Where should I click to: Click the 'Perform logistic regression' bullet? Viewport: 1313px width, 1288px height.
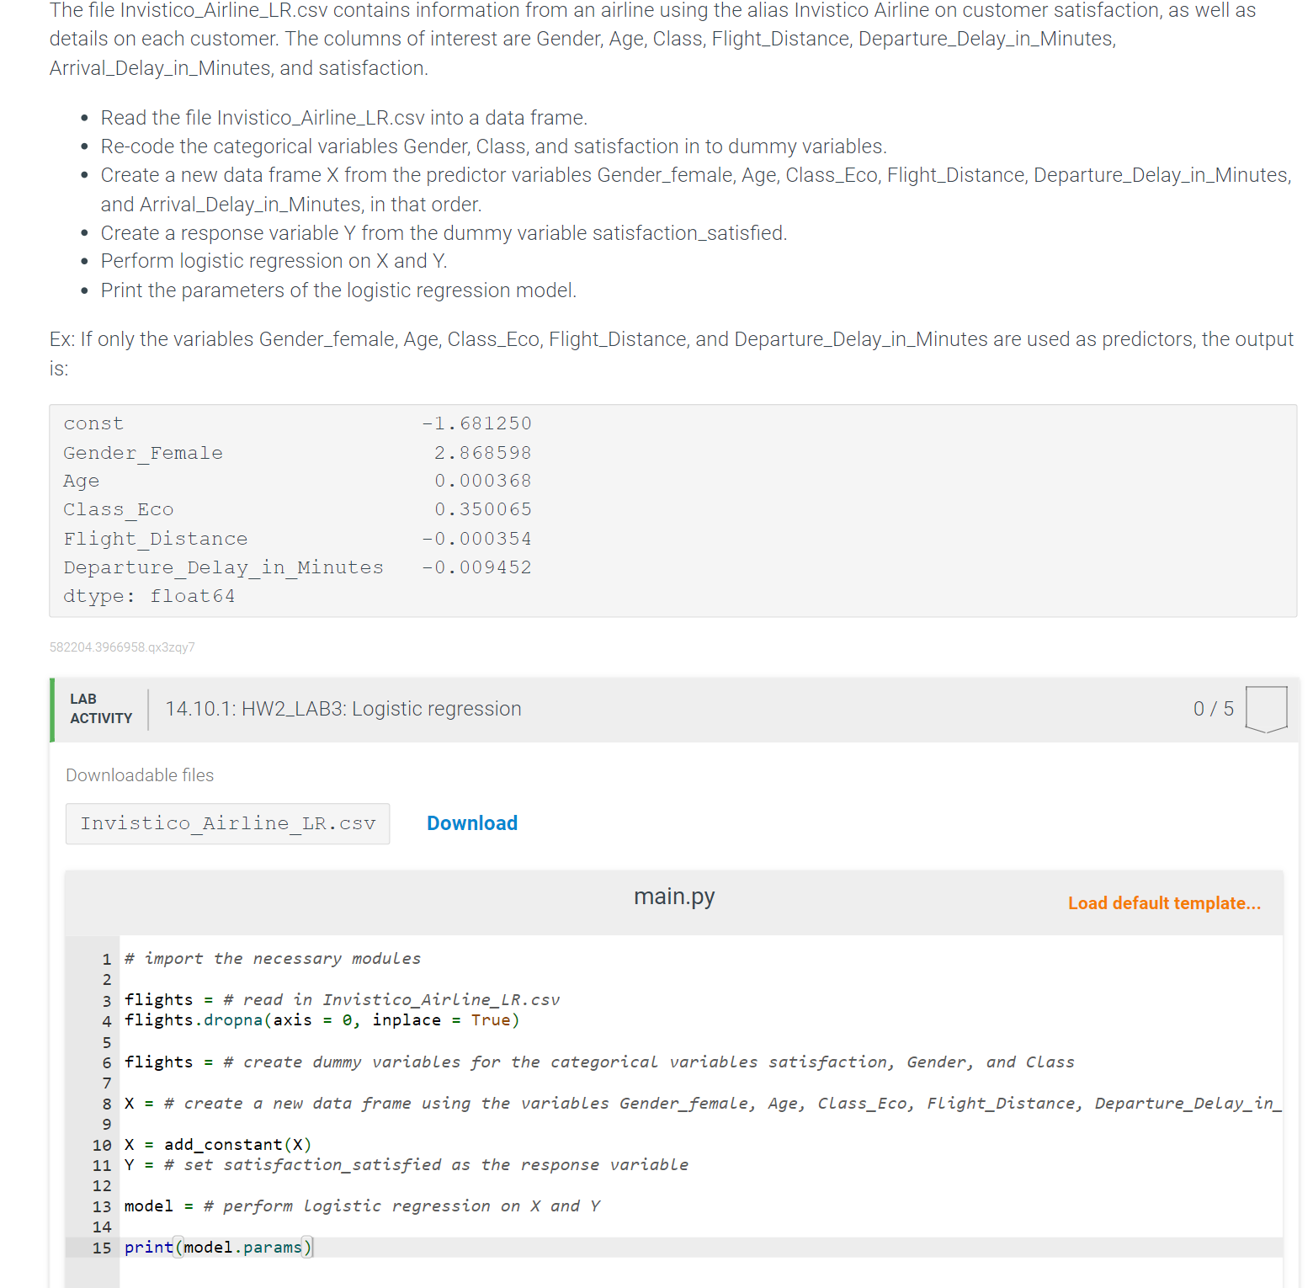274,261
